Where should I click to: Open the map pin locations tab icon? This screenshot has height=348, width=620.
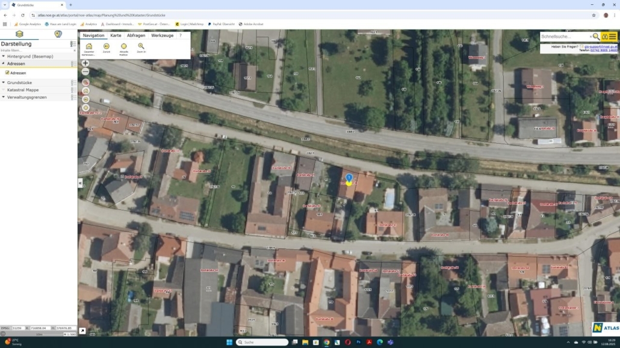tap(58, 34)
